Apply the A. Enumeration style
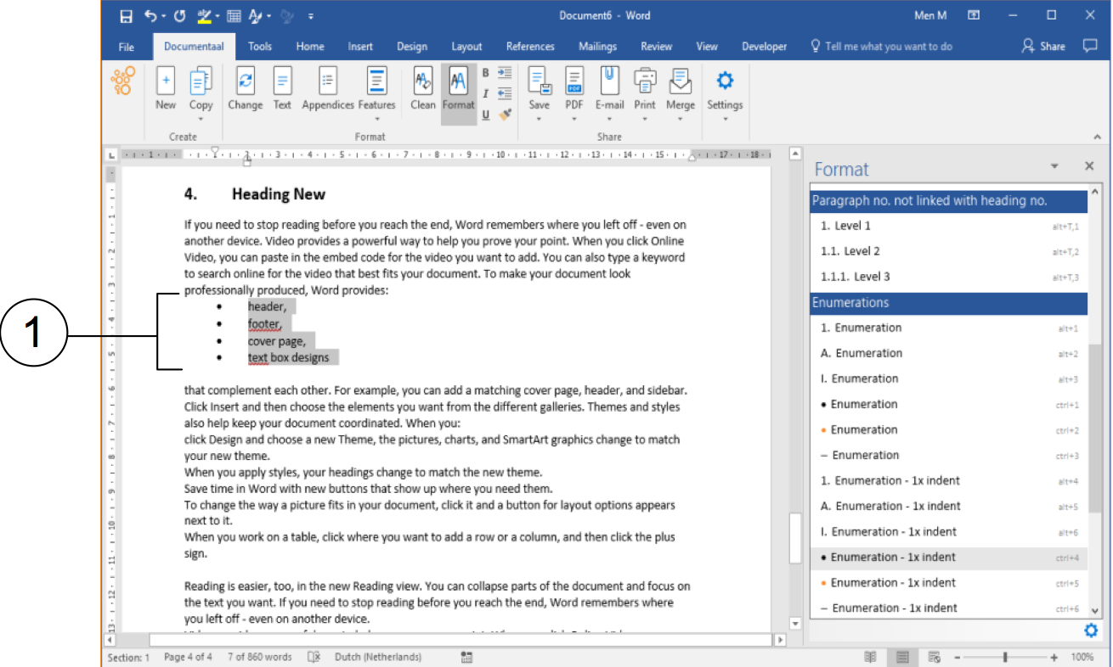Screen dimensions: 1113x667 (x=949, y=353)
